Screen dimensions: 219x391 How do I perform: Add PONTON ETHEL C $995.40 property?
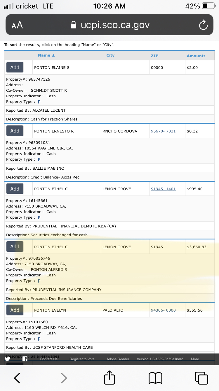coord(15,189)
